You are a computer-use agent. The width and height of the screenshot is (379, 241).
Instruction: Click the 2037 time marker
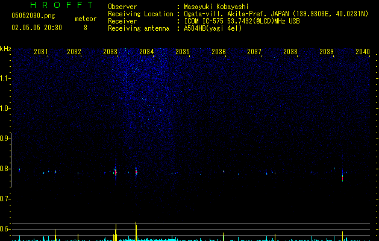[x=254, y=52]
